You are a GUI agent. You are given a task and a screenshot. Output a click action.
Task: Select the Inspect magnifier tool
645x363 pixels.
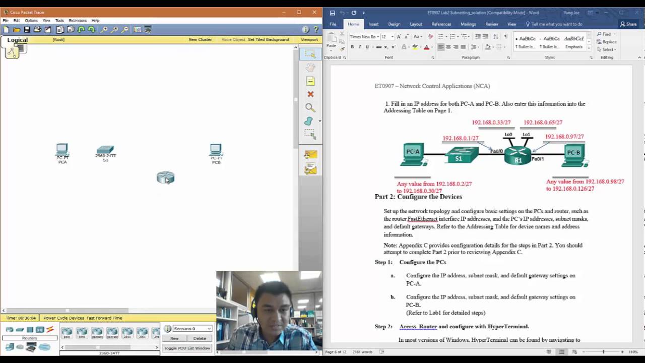click(310, 107)
